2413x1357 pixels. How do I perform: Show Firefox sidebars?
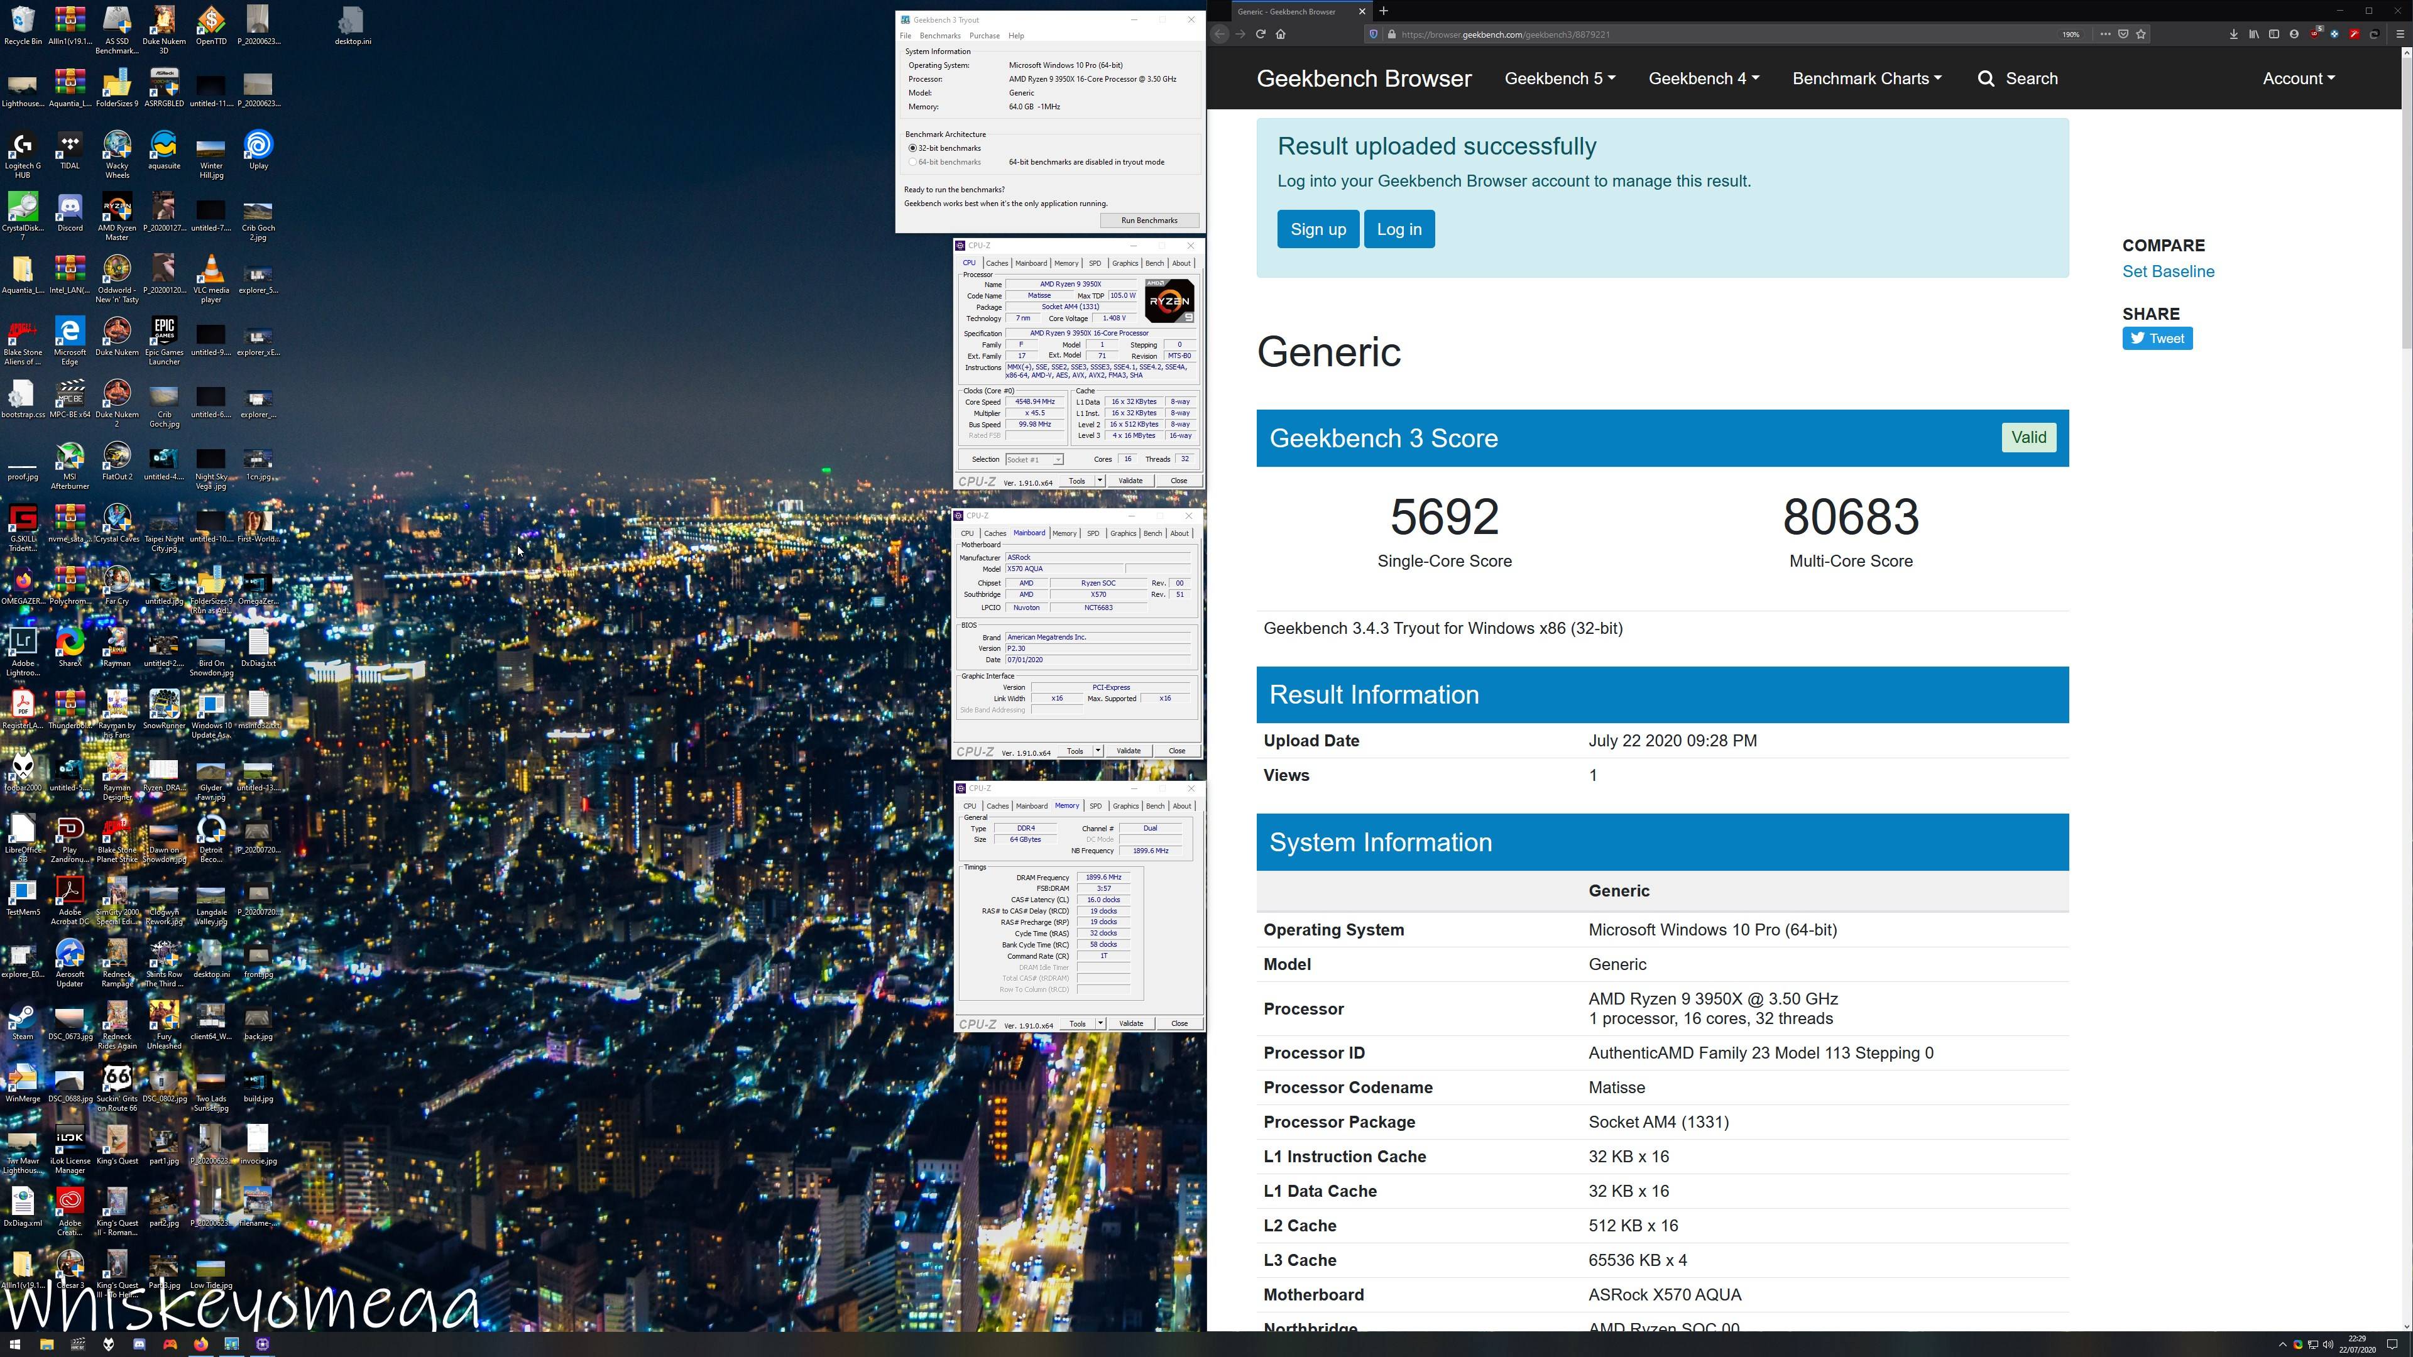tap(2274, 34)
